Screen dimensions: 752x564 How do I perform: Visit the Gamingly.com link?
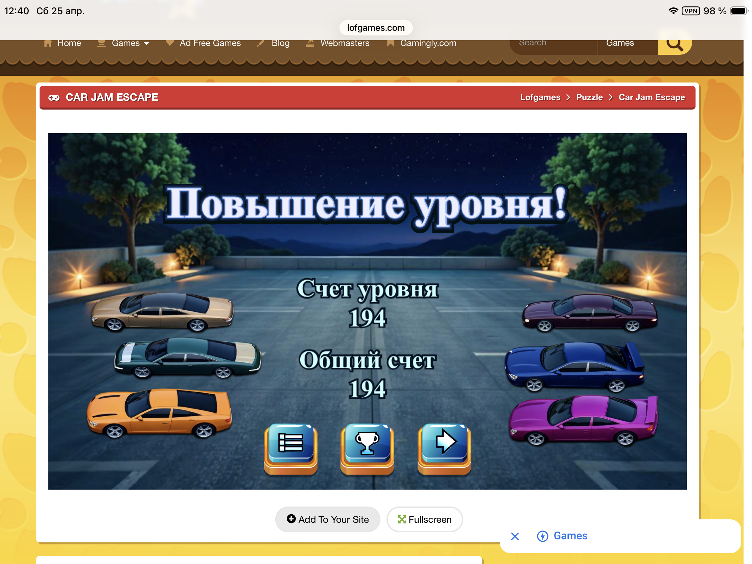coord(428,43)
